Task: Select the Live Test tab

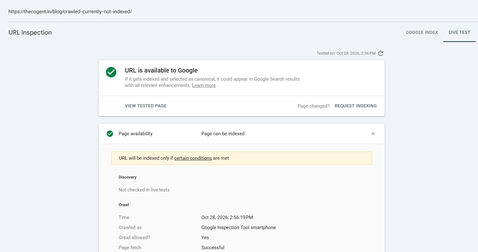Action: [459, 32]
